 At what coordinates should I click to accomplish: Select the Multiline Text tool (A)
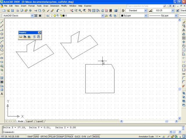point(2,94)
